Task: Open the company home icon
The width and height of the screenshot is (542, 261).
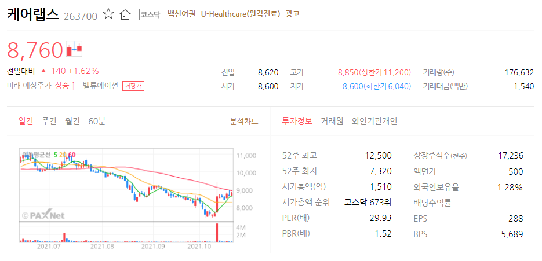Action: pos(125,14)
